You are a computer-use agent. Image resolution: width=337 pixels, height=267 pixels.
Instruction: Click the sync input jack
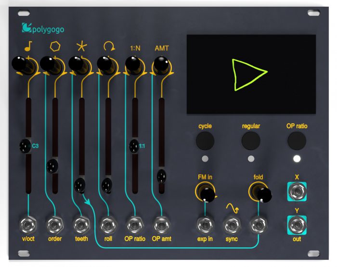(232, 225)
